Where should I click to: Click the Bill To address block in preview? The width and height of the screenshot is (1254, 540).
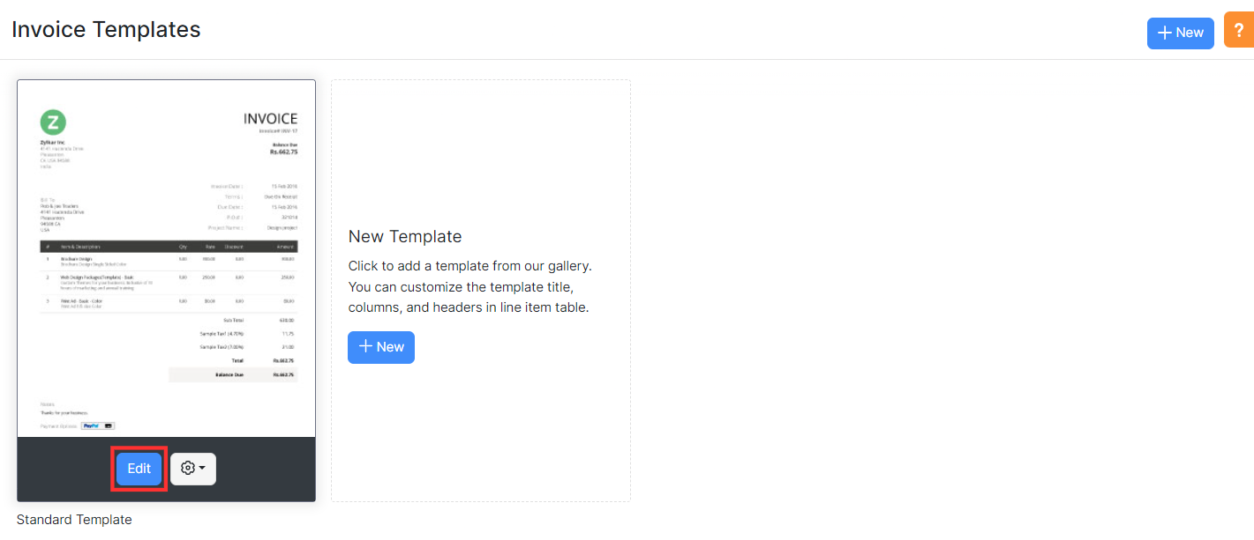click(62, 215)
